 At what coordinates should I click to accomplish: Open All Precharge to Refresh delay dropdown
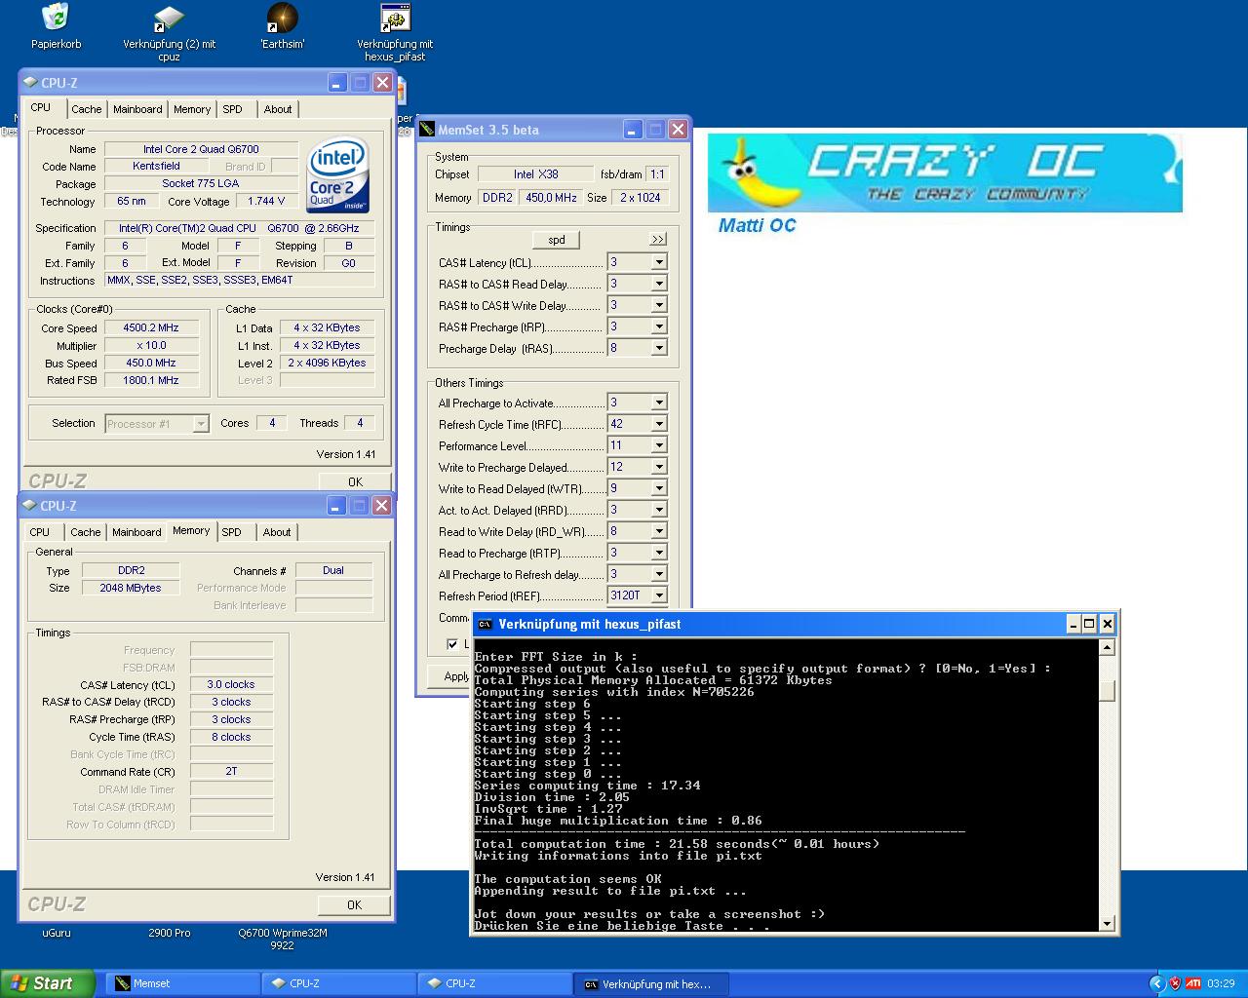[659, 574]
